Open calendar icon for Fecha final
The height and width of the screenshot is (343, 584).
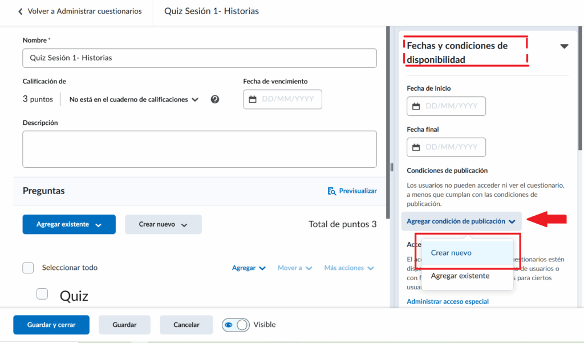(x=416, y=147)
